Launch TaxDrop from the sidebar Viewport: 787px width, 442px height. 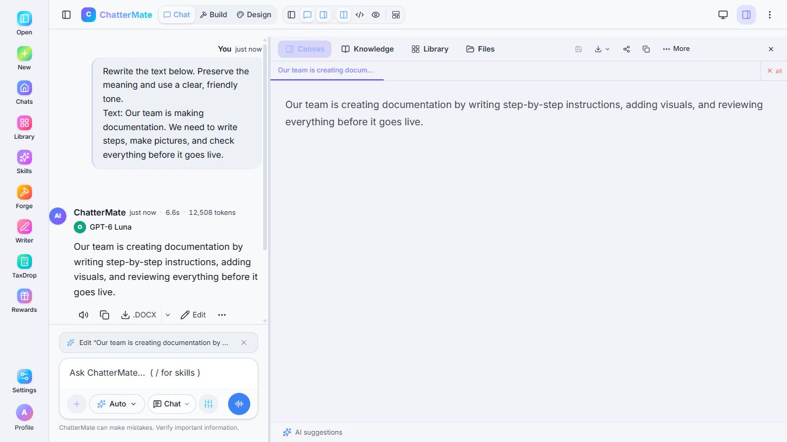[24, 266]
